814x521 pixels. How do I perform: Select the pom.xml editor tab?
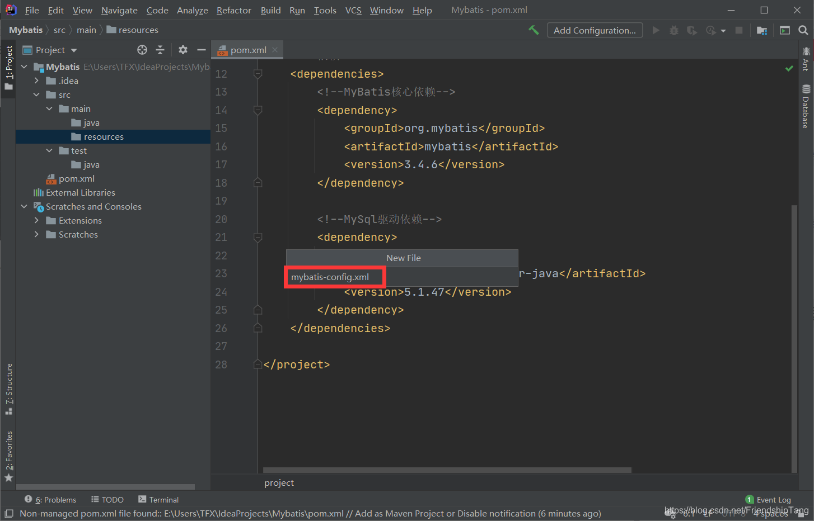point(248,50)
